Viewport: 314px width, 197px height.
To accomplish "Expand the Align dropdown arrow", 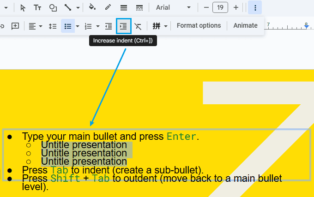I will tap(41, 26).
